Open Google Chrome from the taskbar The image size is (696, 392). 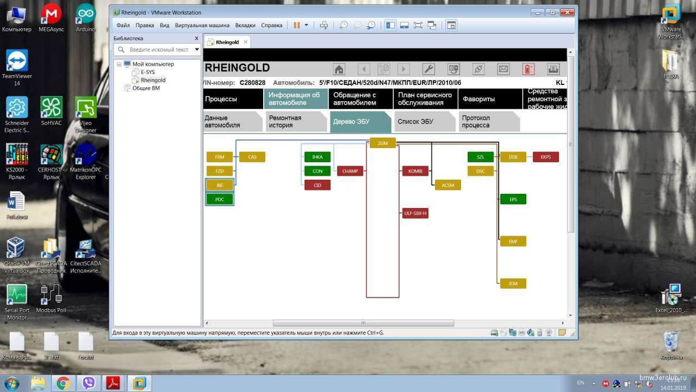coord(63,383)
